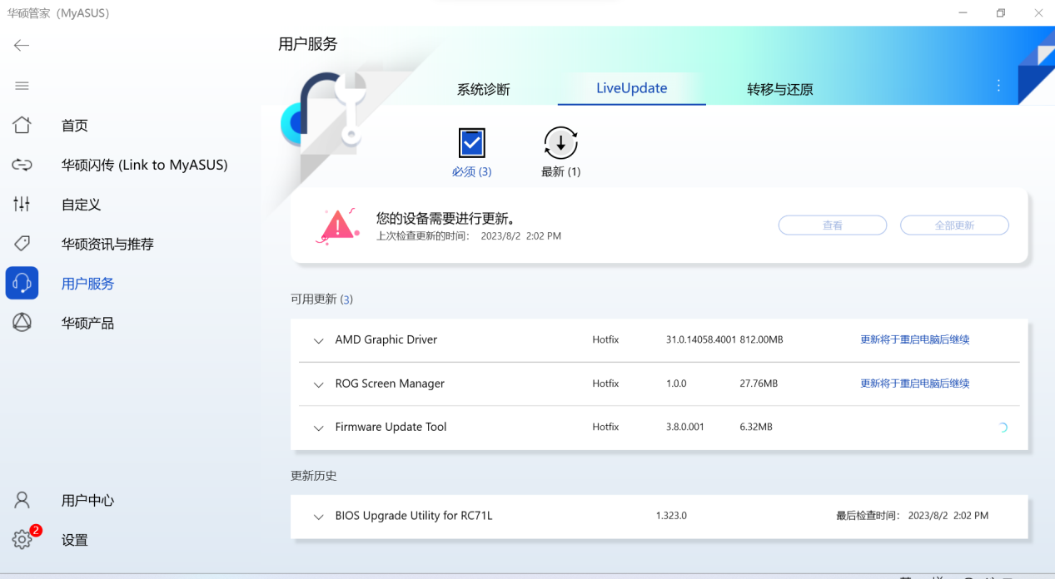The width and height of the screenshot is (1055, 579).
Task: Select the 用户服务 headset icon
Action: point(22,283)
